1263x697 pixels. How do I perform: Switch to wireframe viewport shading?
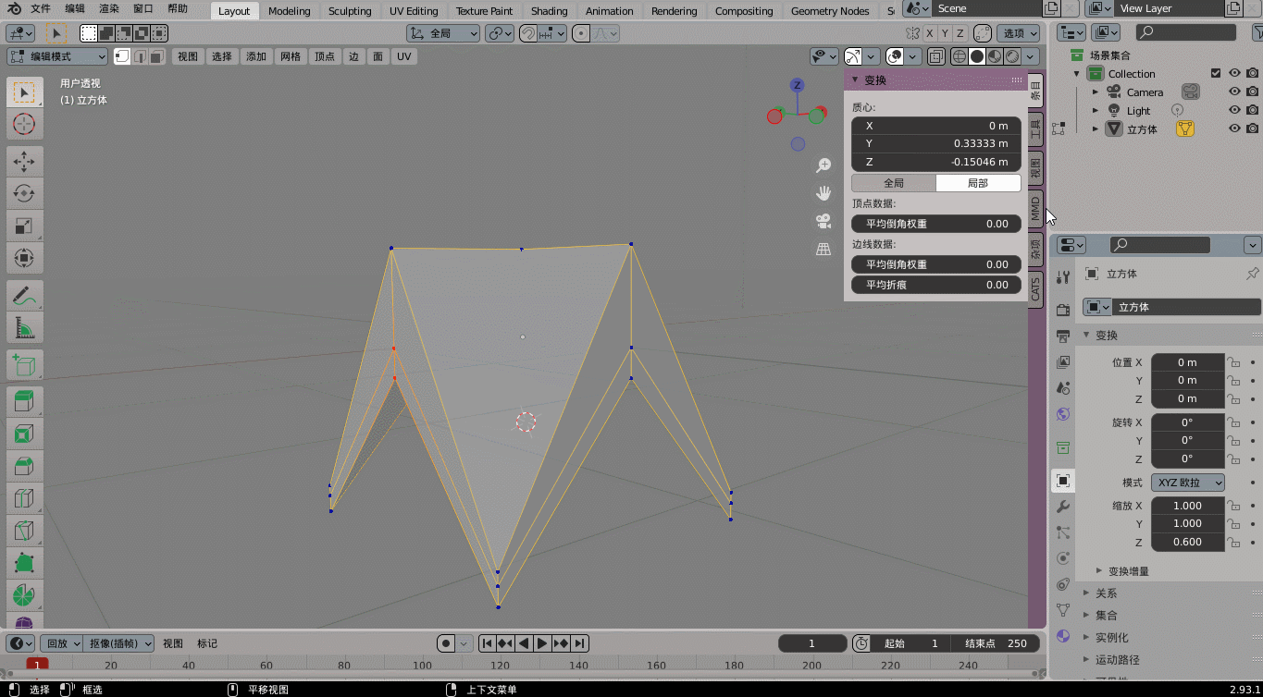[x=959, y=56]
